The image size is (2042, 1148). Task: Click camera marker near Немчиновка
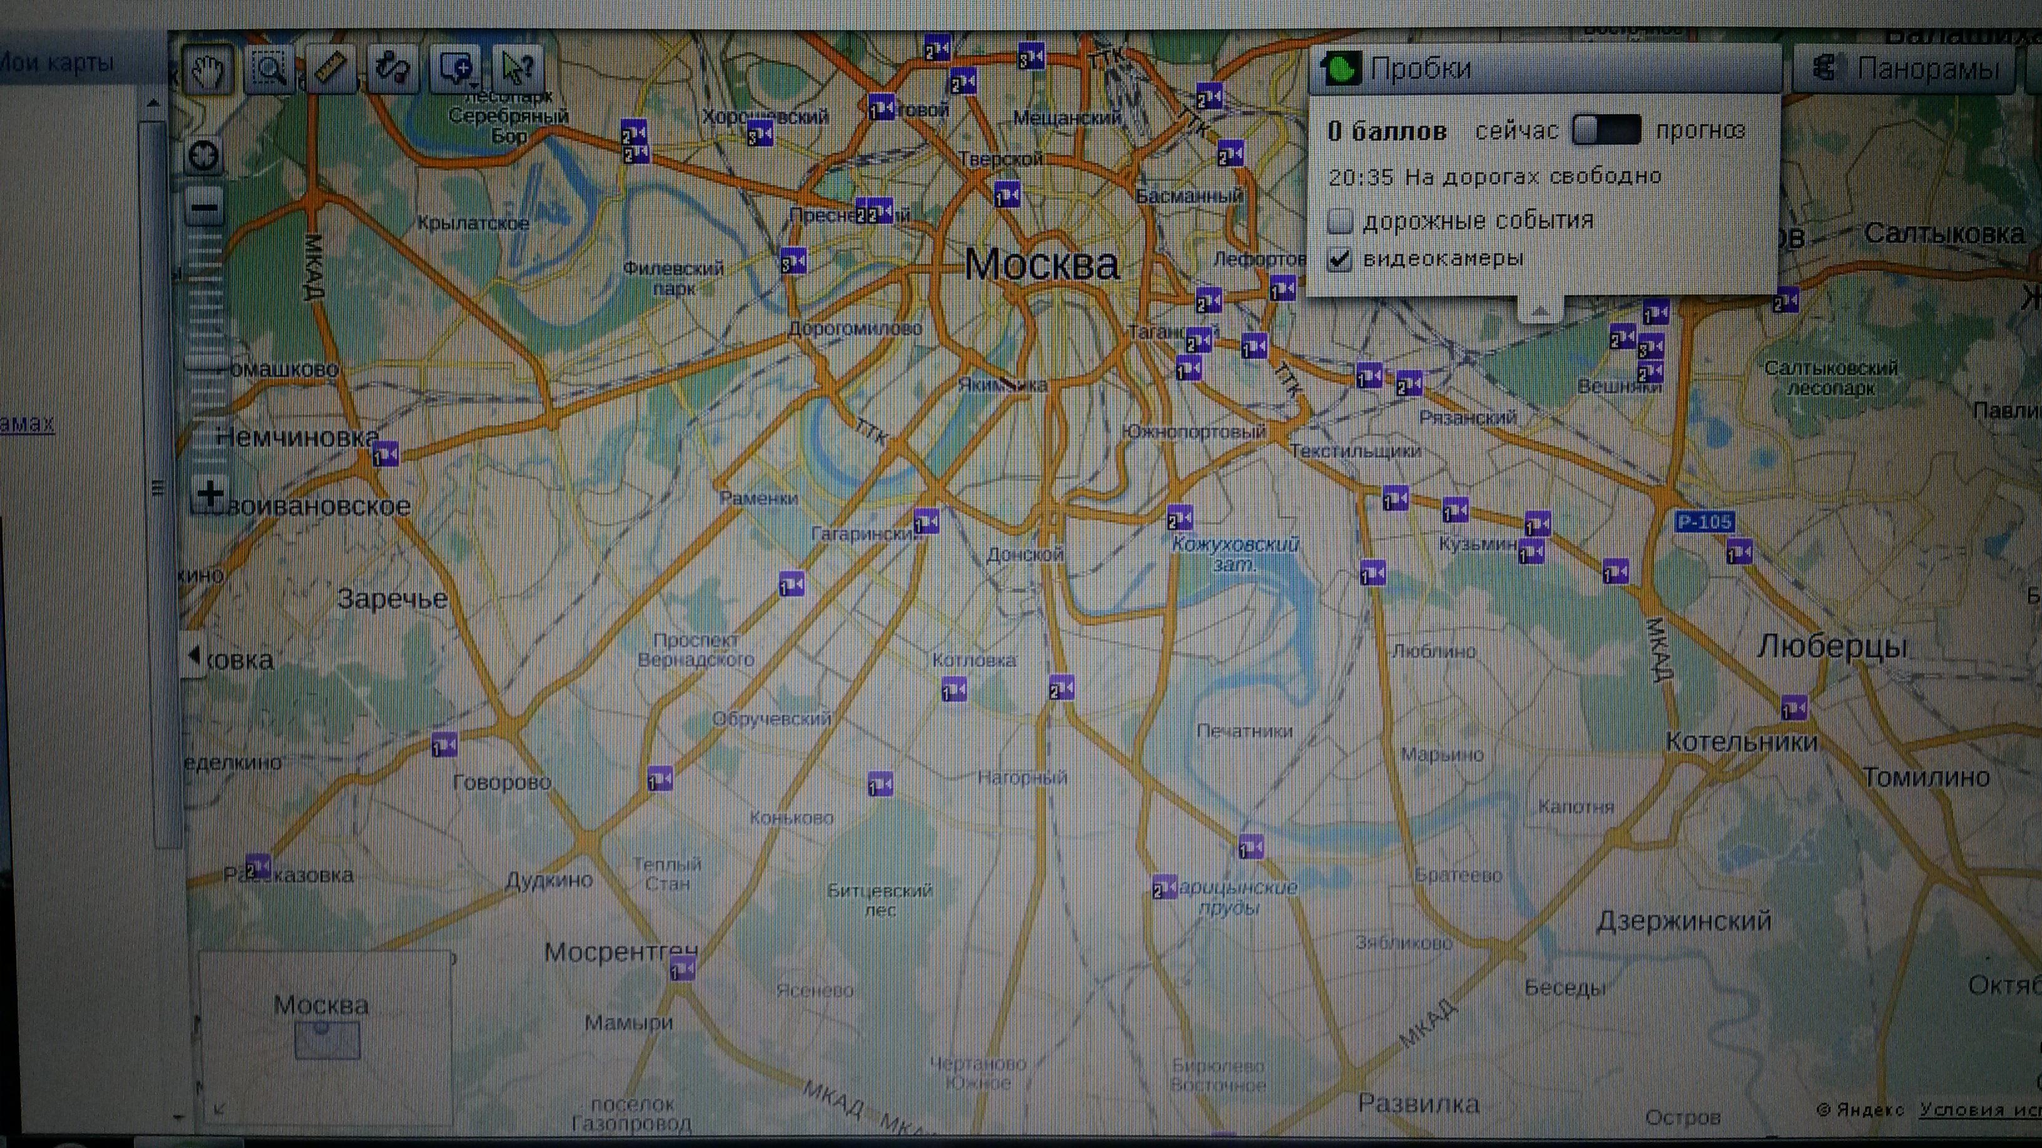coord(386,454)
